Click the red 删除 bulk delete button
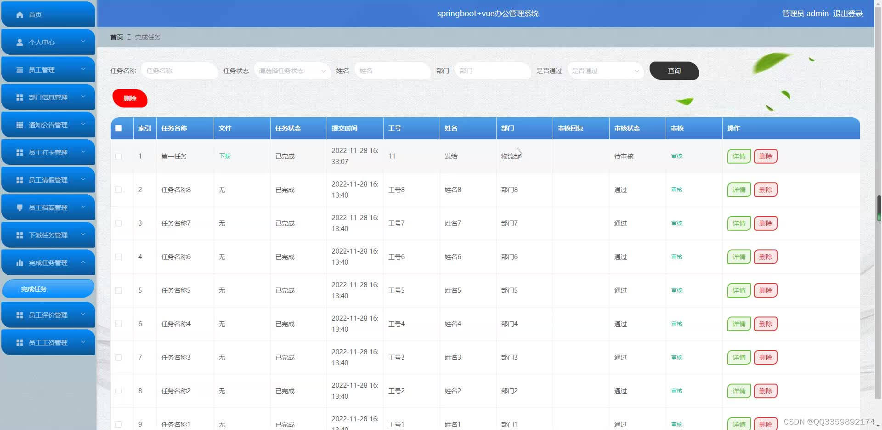882x430 pixels. (130, 98)
